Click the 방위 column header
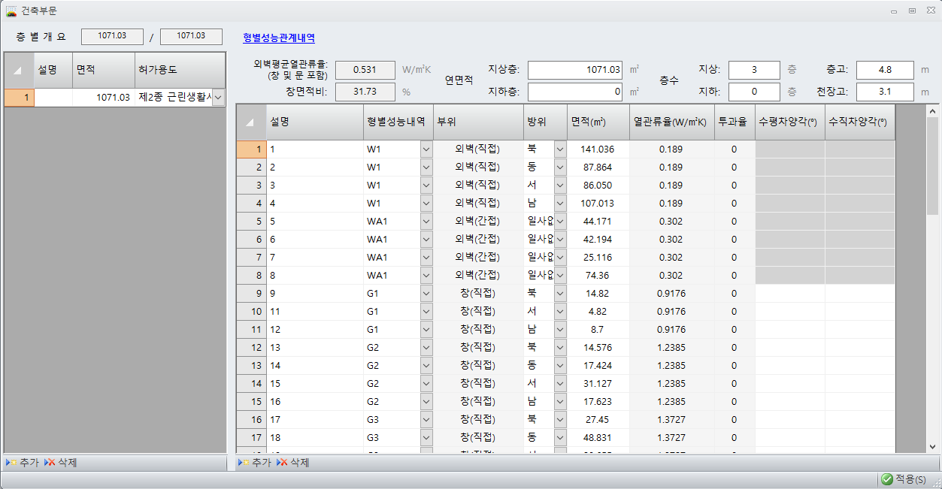The height and width of the screenshot is (489, 942). point(545,122)
